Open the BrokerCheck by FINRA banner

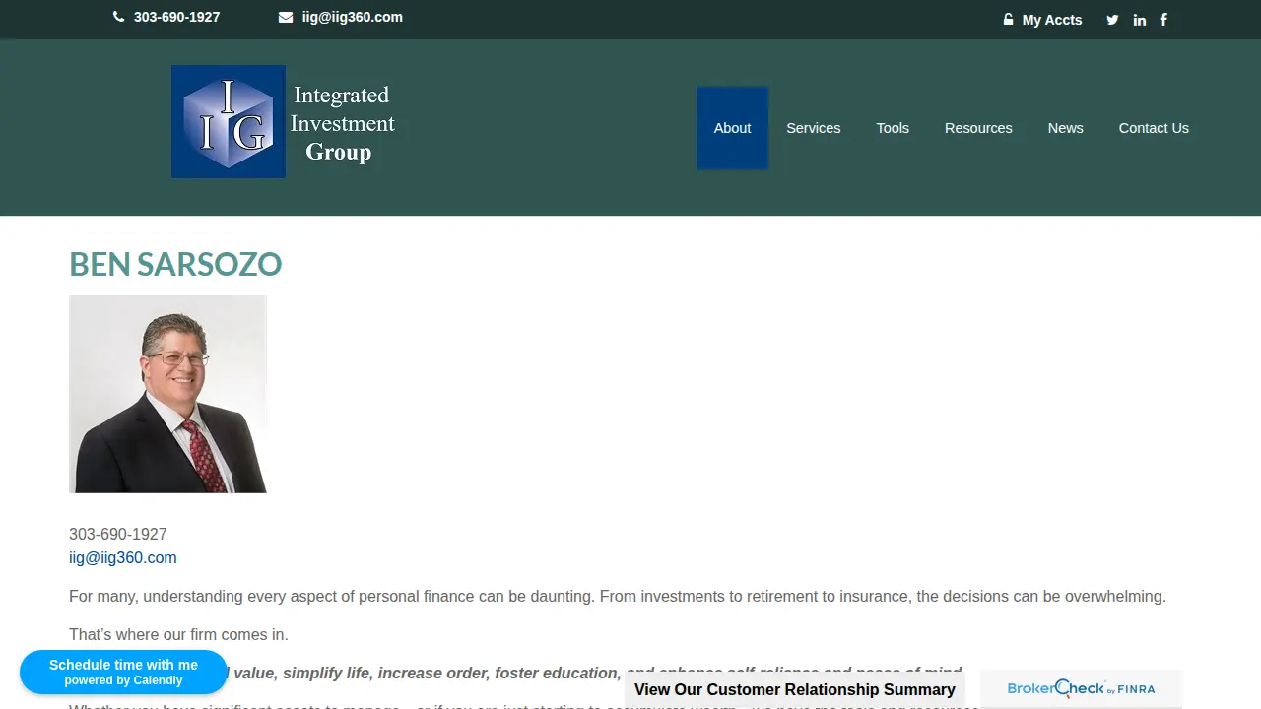coord(1081,689)
